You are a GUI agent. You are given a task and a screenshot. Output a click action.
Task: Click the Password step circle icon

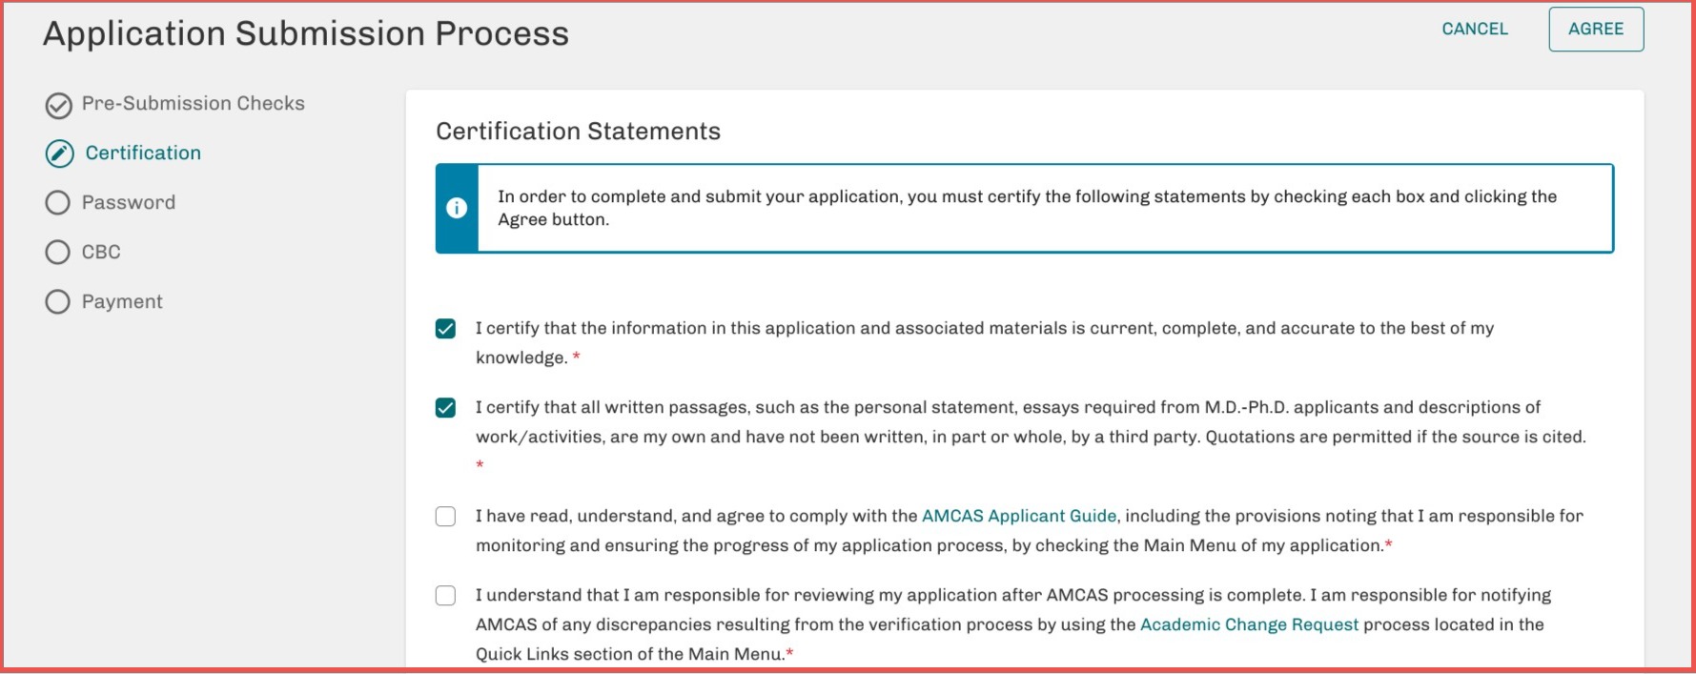[58, 203]
